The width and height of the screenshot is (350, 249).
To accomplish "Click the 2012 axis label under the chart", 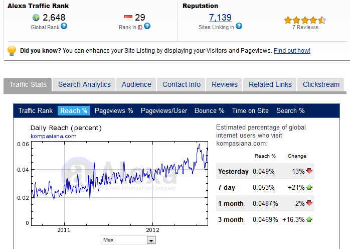I will pyautogui.click(x=152, y=230).
